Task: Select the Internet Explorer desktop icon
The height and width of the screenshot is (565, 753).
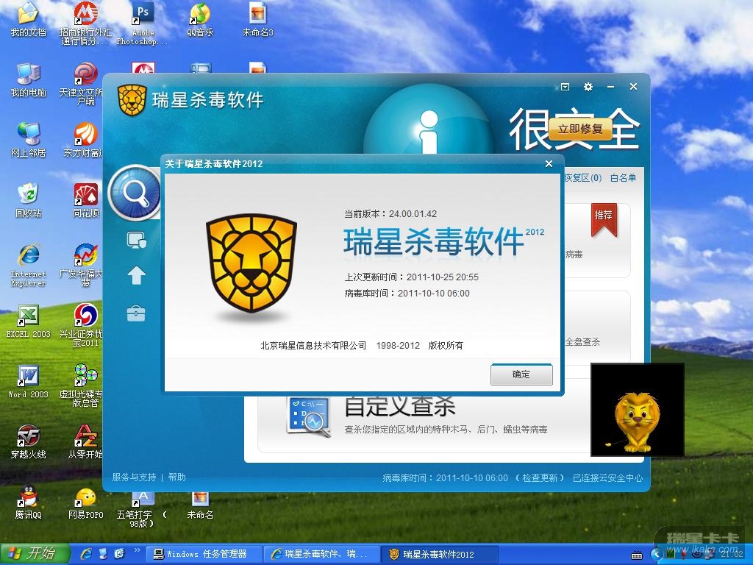Action: (x=29, y=265)
